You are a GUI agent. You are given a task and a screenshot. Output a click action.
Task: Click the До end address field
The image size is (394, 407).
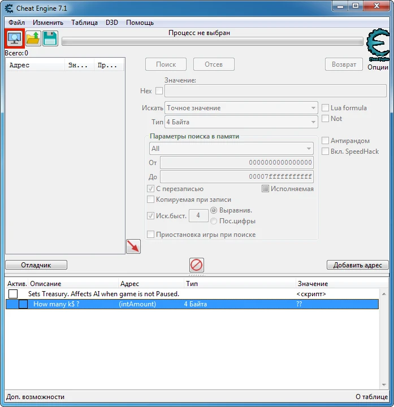(237, 176)
